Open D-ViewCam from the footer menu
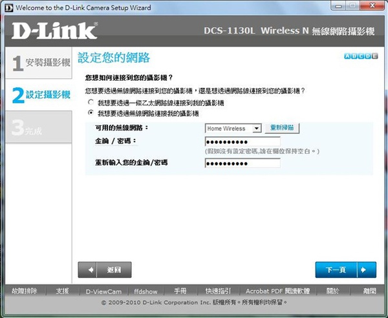This screenshot has height=318, width=388. [103, 291]
